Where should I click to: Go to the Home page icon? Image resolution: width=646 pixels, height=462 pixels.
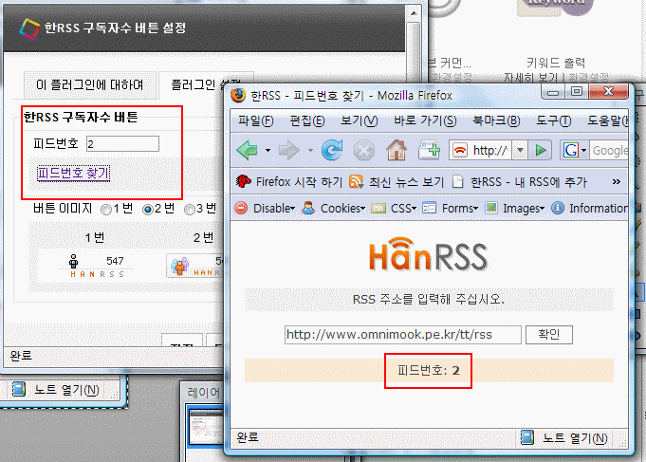point(397,150)
